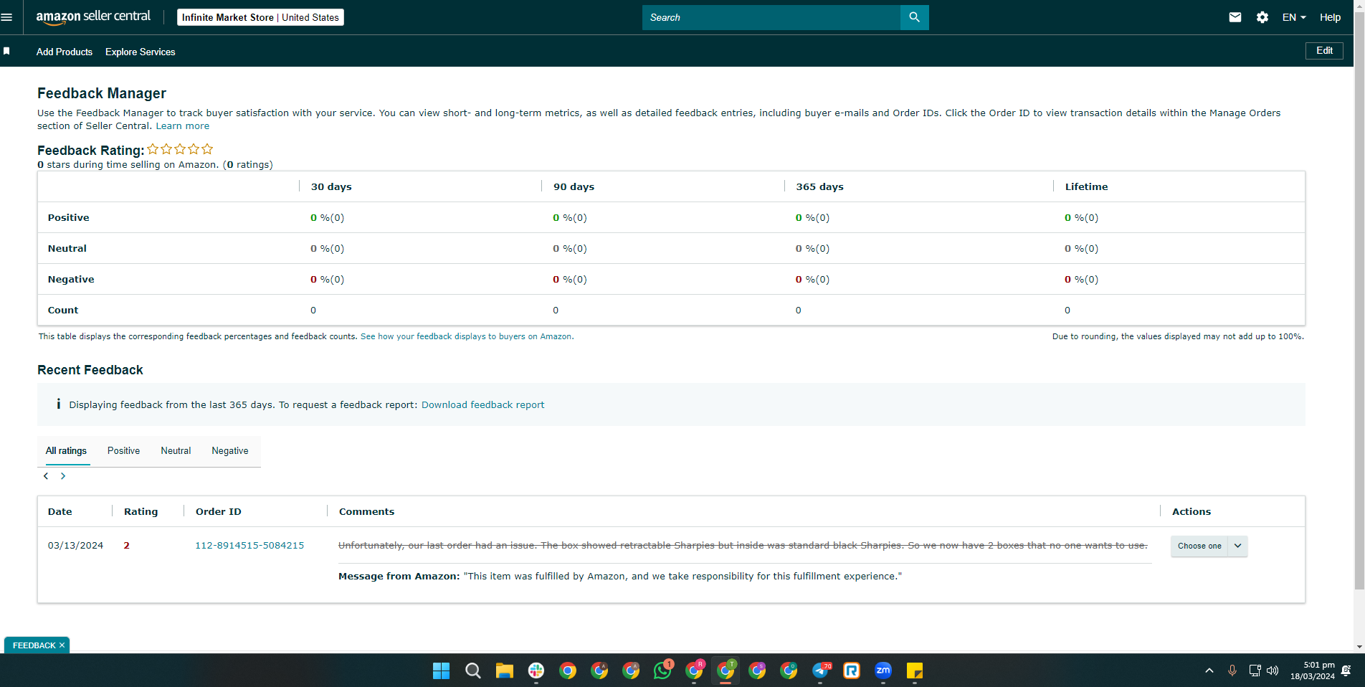Open 'See how your feedback displays' link
Viewport: 1365px width, 687px height.
(466, 336)
